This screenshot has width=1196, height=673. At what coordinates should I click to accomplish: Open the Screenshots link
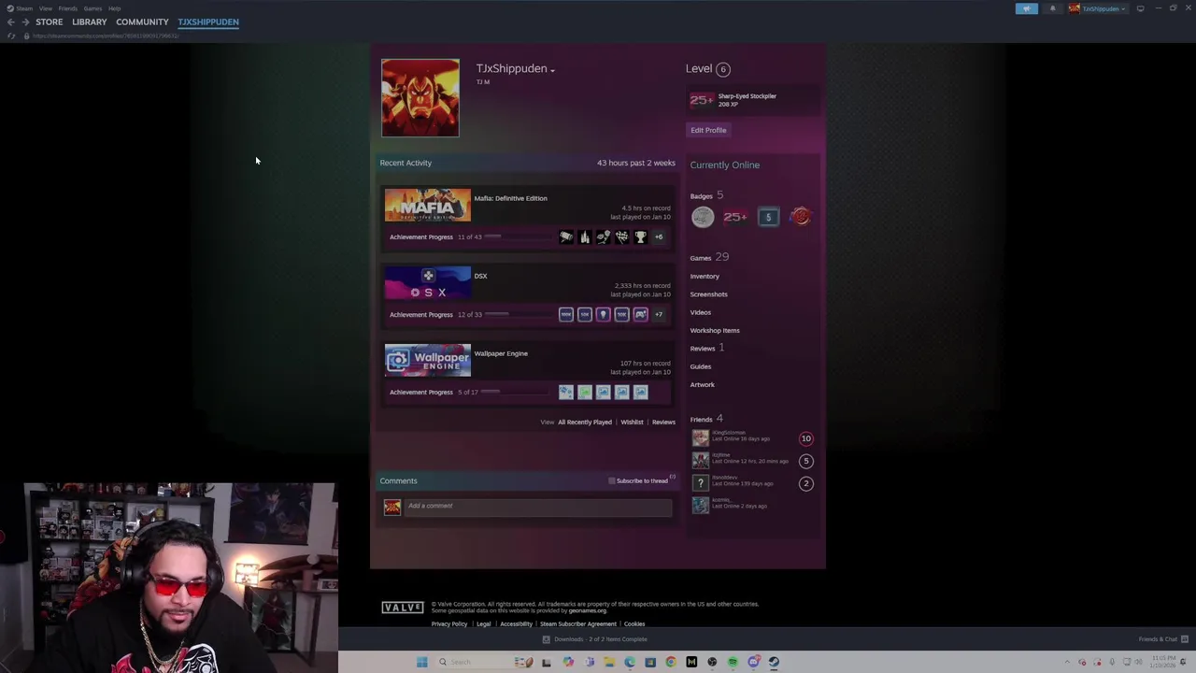coord(708,294)
